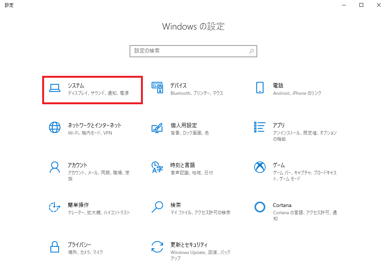Select the アプリ category title

[279, 125]
